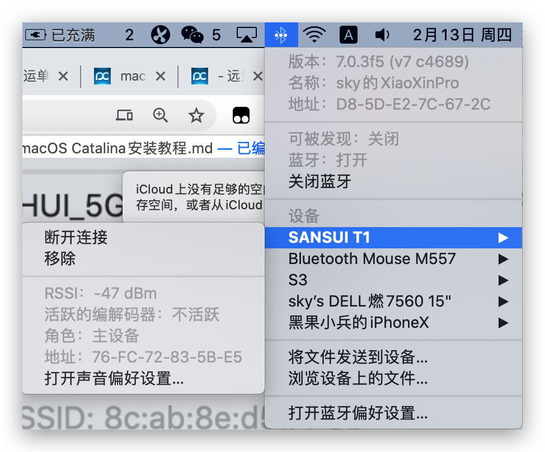
Task: Click the Bluetooth menu bar icon
Action: point(281,35)
